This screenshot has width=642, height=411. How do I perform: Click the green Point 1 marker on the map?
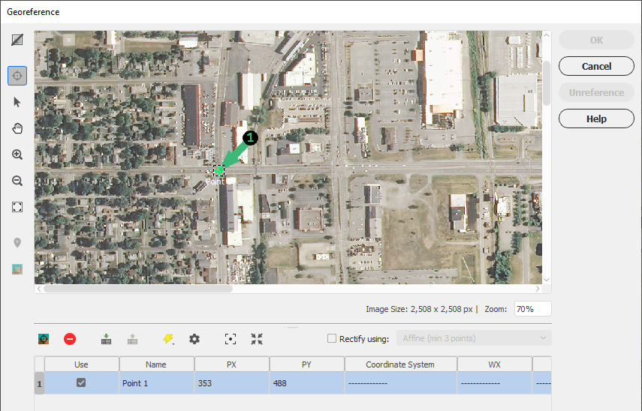[219, 170]
